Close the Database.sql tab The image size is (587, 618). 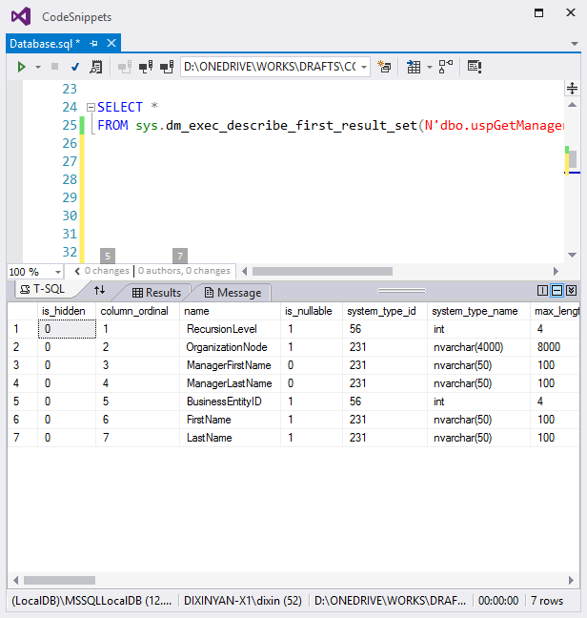[x=111, y=43]
